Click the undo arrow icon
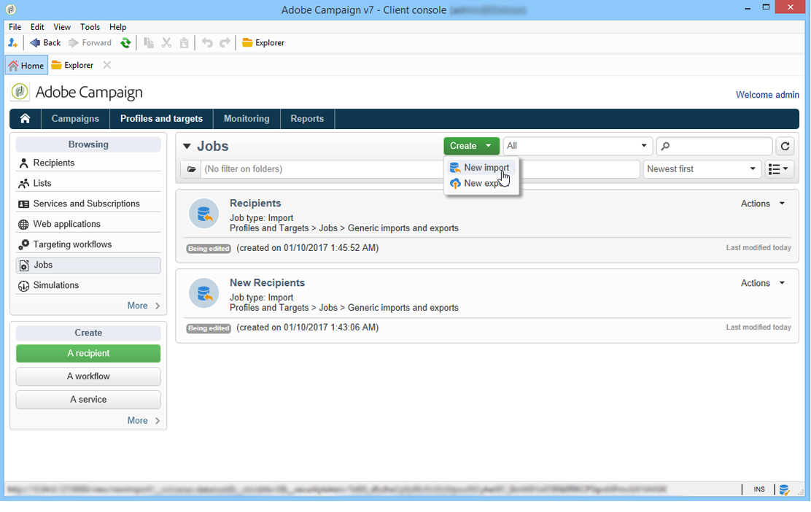811x512 pixels. [x=207, y=43]
